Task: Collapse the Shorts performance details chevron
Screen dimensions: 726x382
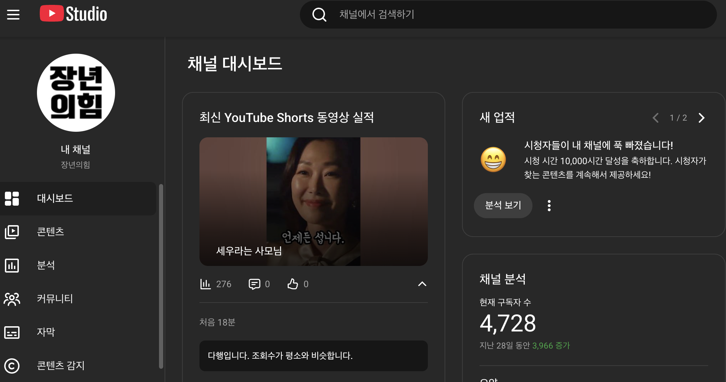Action: [x=422, y=284]
